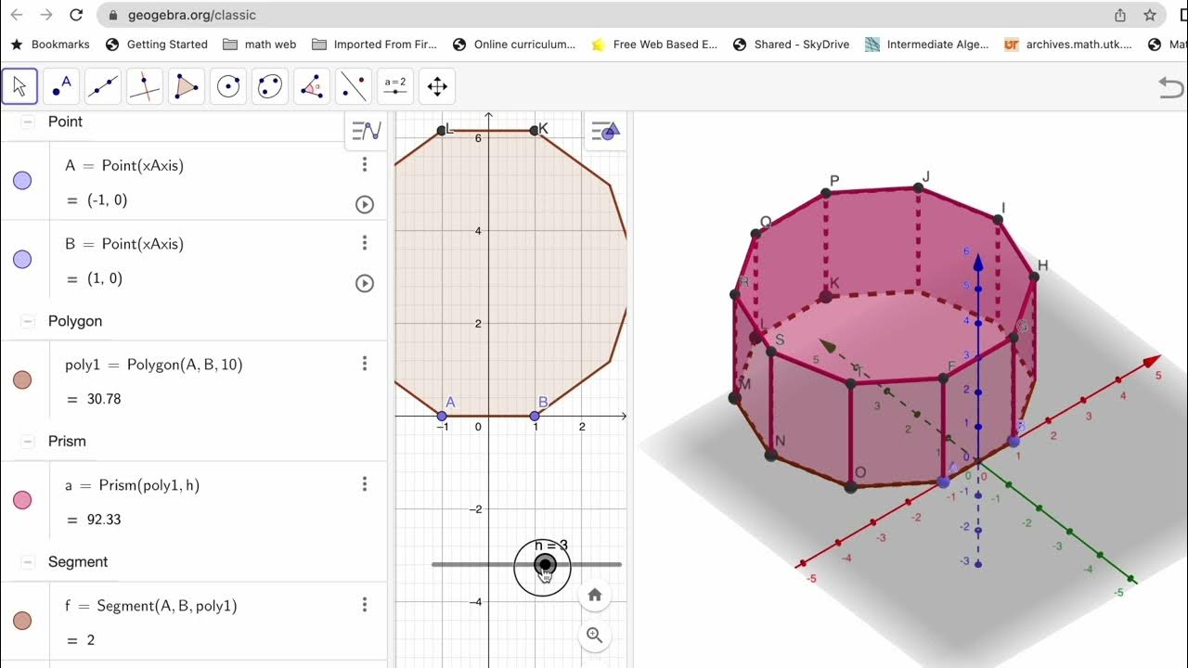
Task: Click vertex J in the 3D view
Action: [x=918, y=187]
